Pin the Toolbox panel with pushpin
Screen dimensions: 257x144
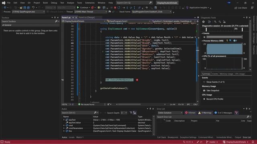[x=55, y=18]
